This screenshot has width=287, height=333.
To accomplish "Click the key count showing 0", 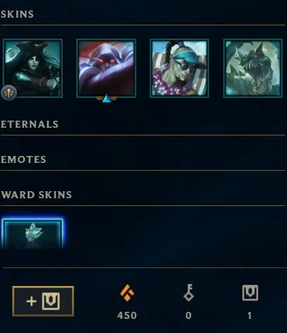I will 189,315.
